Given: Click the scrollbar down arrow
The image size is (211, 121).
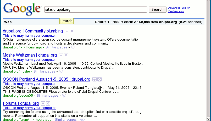Looking at the screenshot, I should 208,119.
